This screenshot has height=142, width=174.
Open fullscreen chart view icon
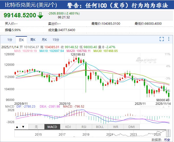tap(161, 39)
